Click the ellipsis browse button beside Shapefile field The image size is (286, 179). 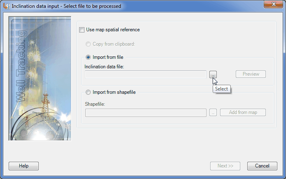(x=213, y=112)
